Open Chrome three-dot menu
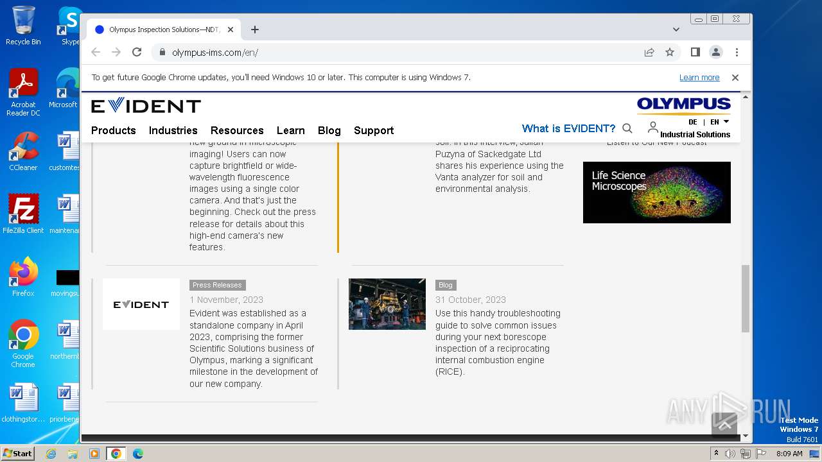The height and width of the screenshot is (462, 822). click(x=737, y=52)
